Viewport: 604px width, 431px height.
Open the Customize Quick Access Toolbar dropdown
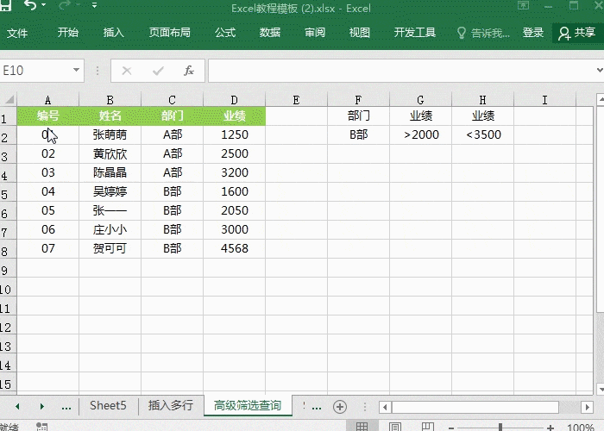pos(94,7)
